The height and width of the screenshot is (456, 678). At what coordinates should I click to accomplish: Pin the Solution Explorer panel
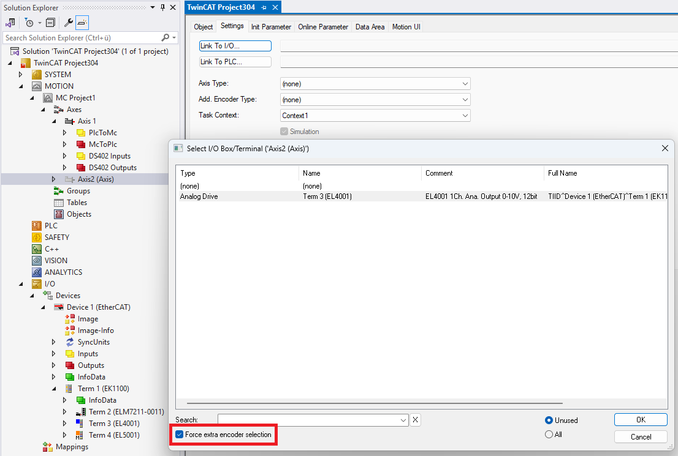click(162, 7)
